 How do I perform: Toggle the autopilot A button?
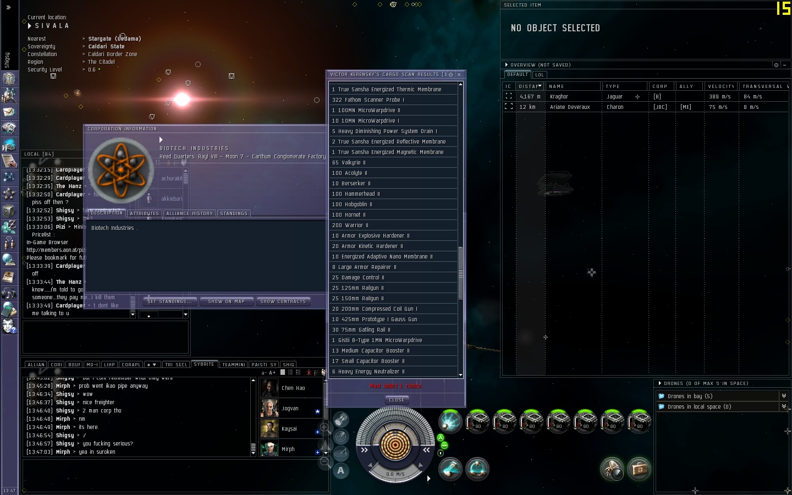(x=341, y=470)
